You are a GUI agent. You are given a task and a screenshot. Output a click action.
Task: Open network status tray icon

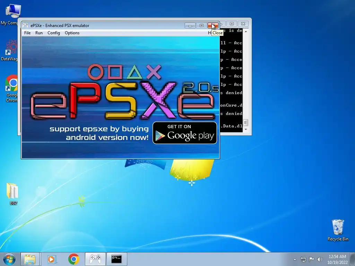pyautogui.click(x=303, y=259)
